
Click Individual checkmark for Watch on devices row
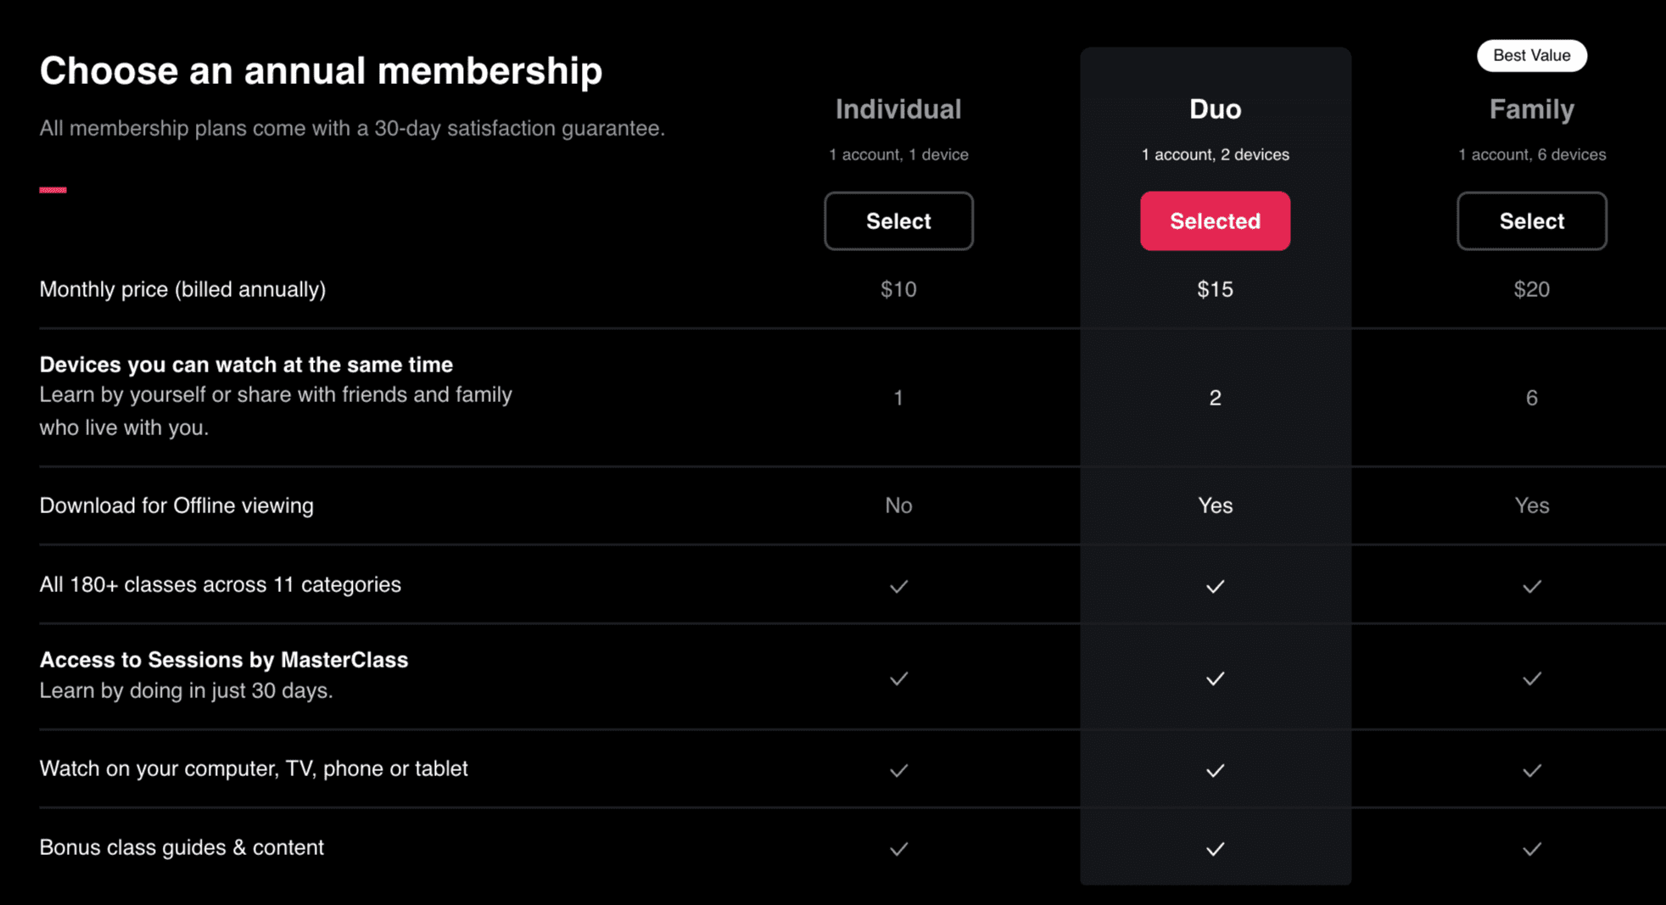tap(898, 770)
